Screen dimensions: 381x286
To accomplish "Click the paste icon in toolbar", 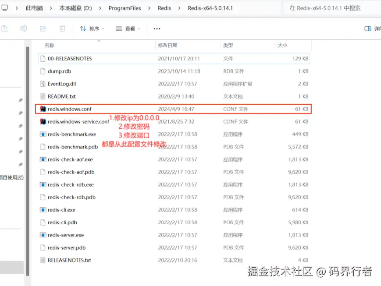I will (x=4, y=28).
